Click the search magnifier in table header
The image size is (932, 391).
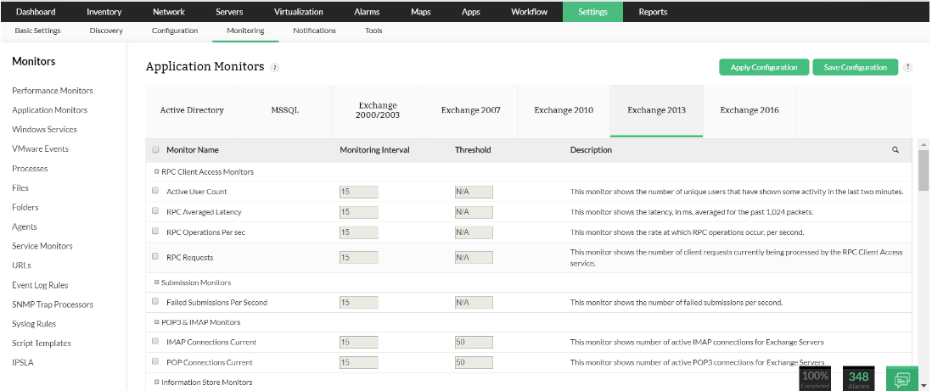click(896, 150)
